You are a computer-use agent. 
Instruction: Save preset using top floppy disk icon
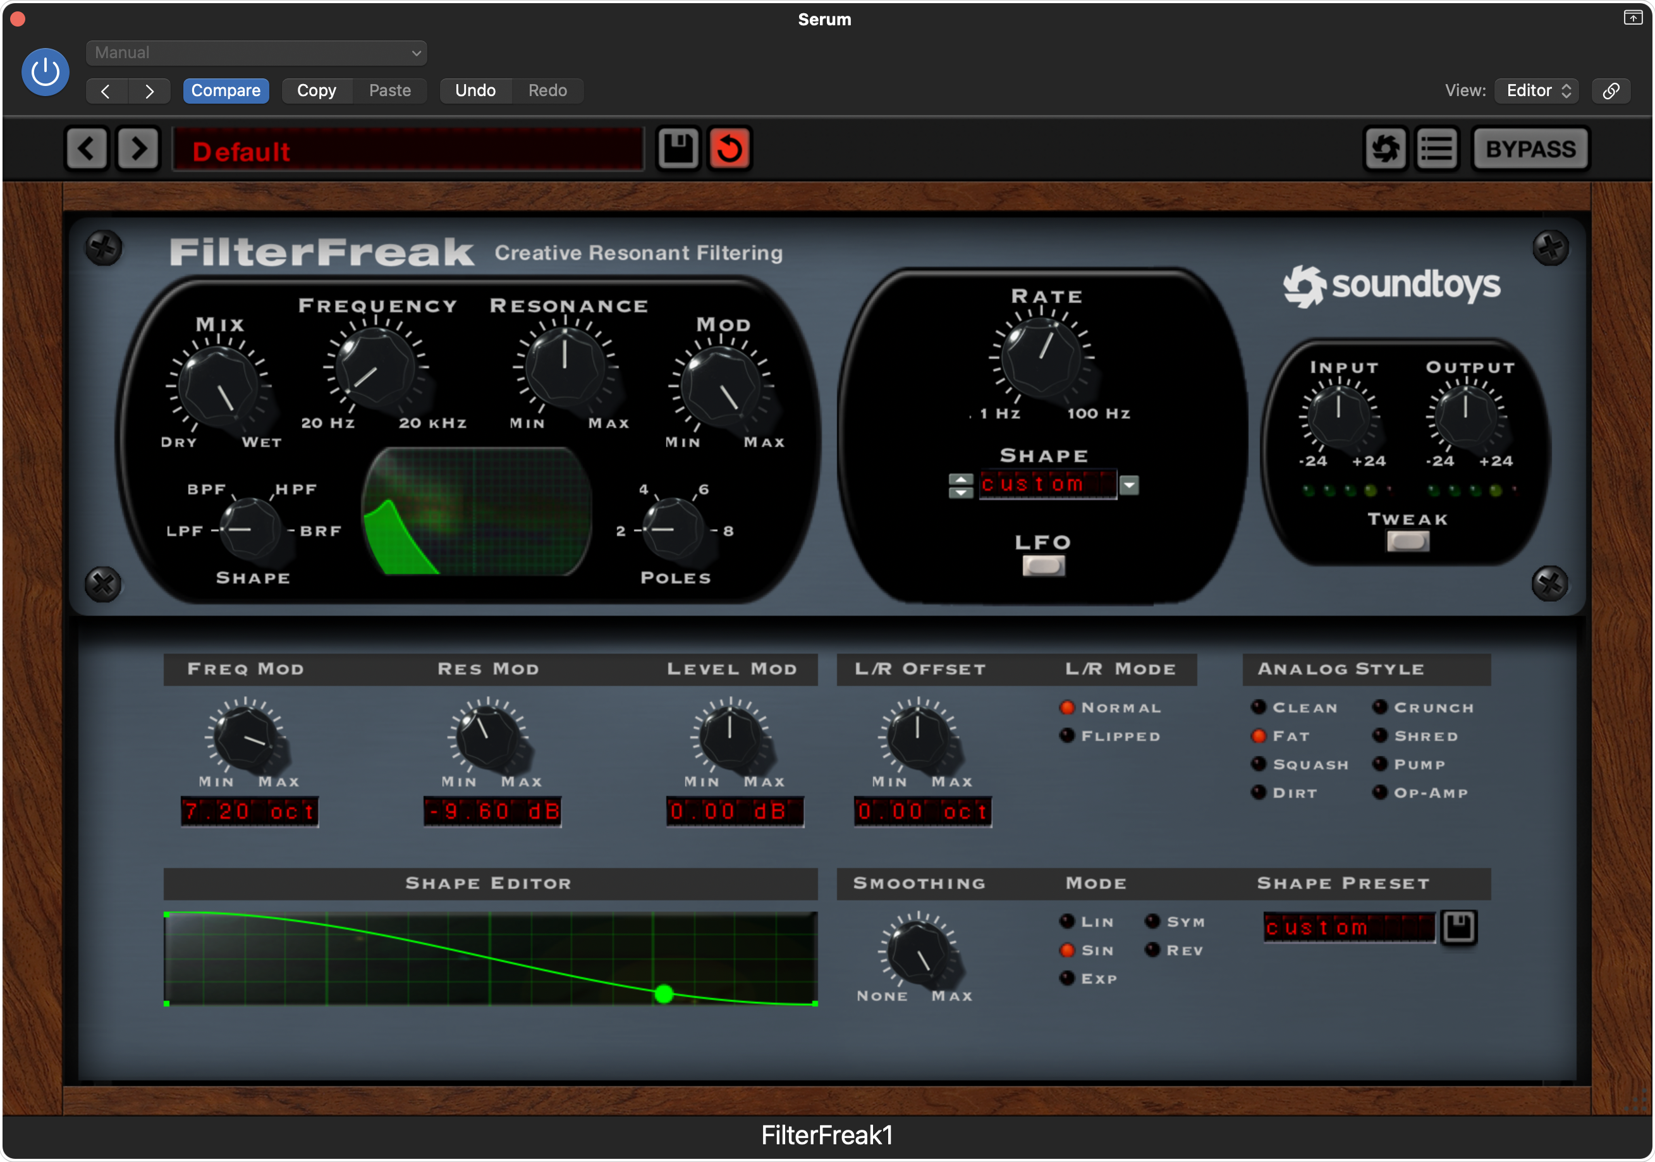click(x=678, y=149)
